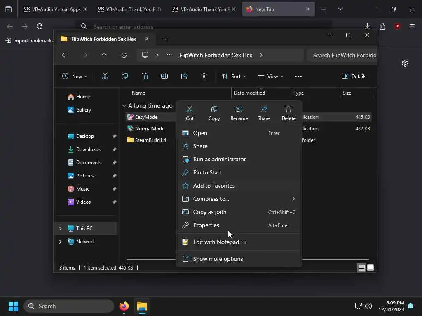Open Properties from context menu

239,225
